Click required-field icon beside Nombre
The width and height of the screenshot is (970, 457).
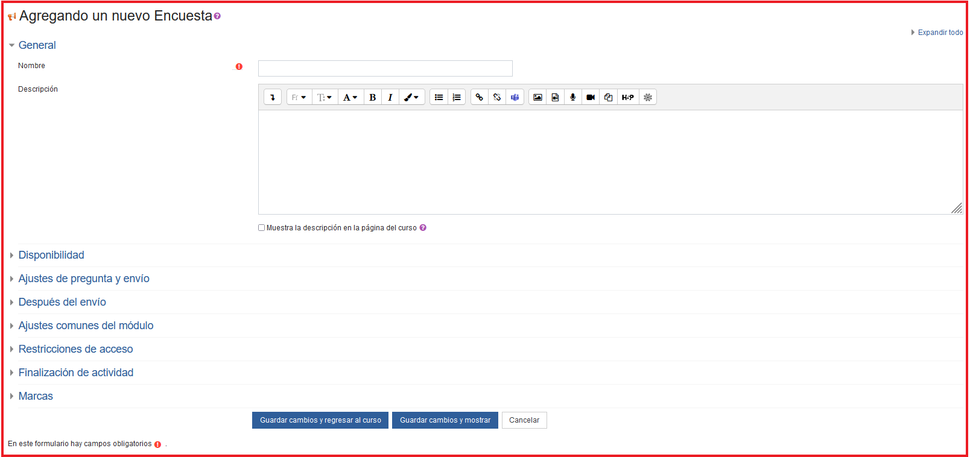239,66
